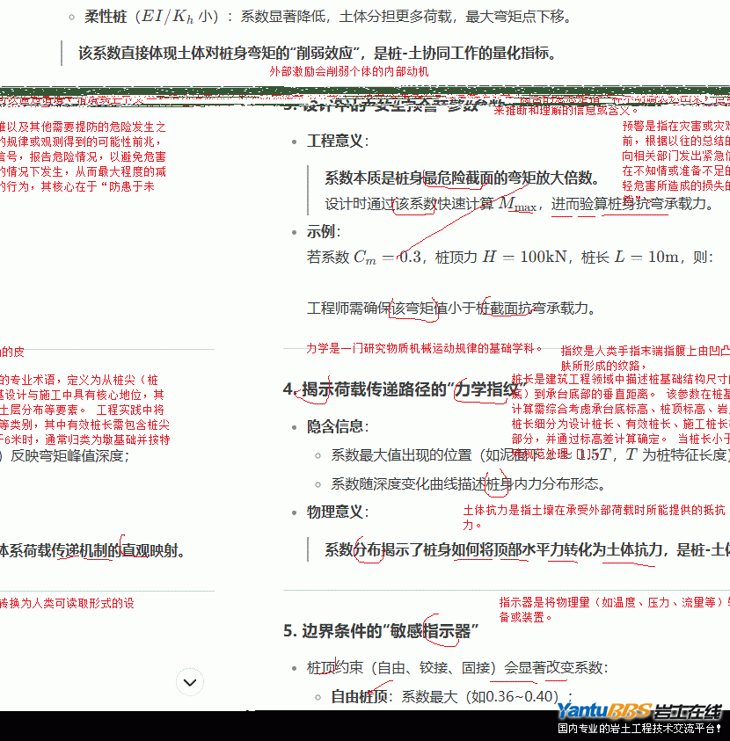Click the underlined phrase 直观映射
The image size is (730, 741).
coord(154,551)
